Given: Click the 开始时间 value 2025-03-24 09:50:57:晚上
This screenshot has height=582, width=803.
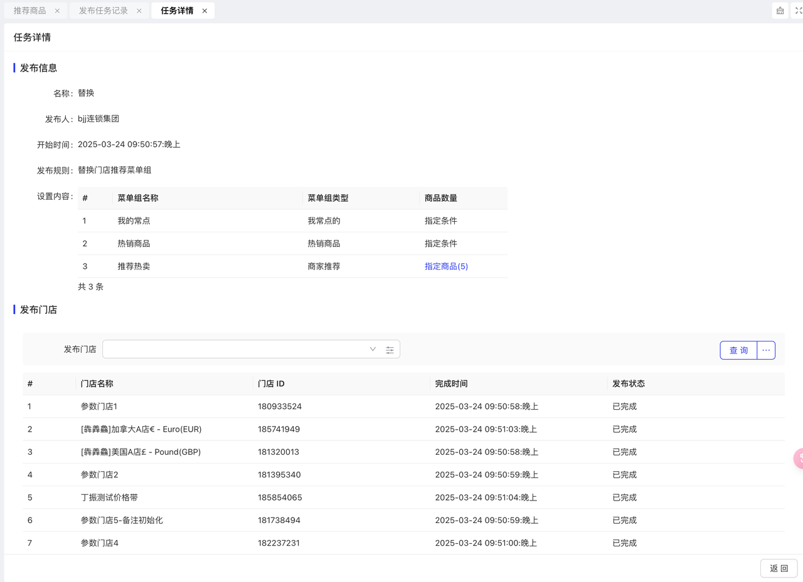Looking at the screenshot, I should click(129, 145).
